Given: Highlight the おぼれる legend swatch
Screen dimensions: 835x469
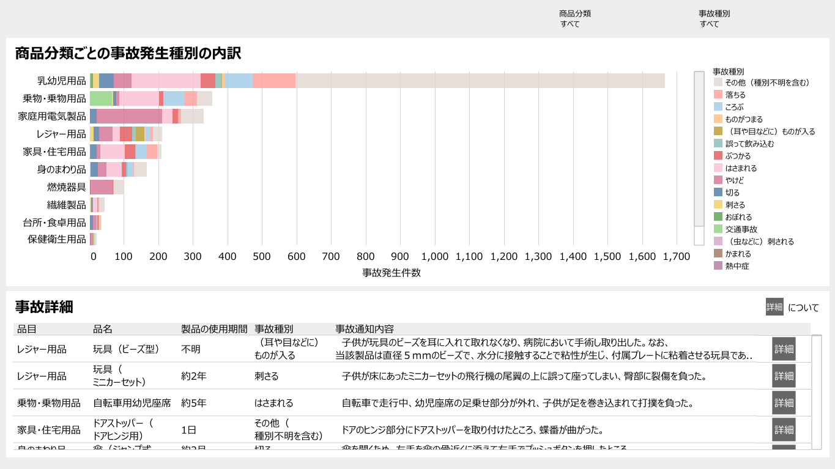Looking at the screenshot, I should (x=718, y=217).
